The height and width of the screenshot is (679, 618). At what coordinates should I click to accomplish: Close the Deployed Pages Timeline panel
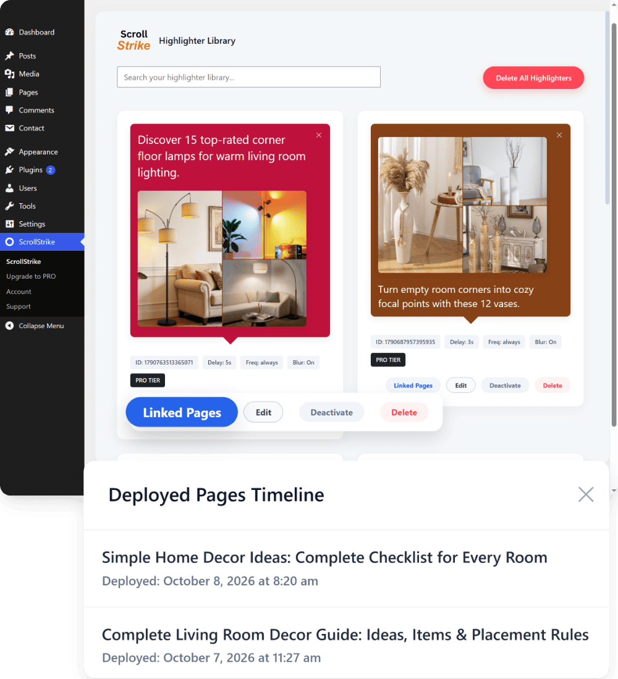[x=585, y=494]
